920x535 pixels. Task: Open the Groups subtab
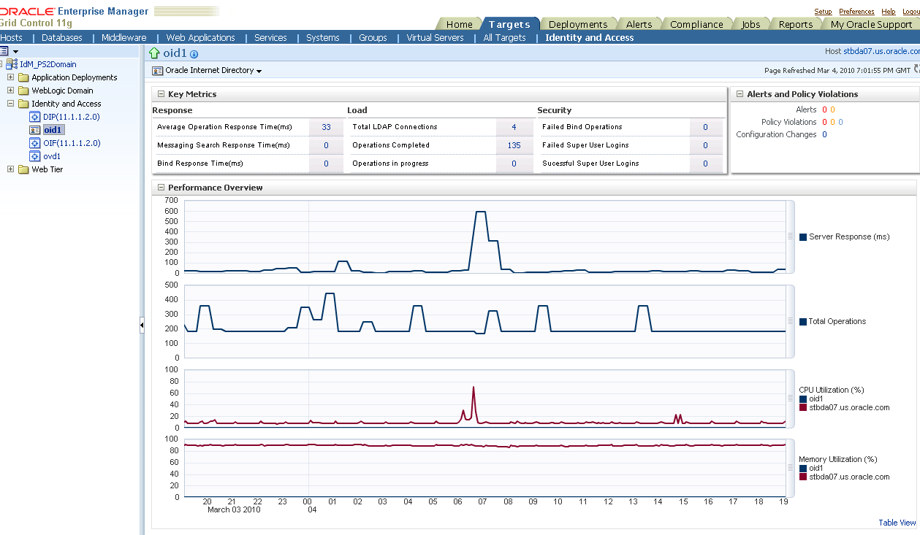tap(373, 37)
